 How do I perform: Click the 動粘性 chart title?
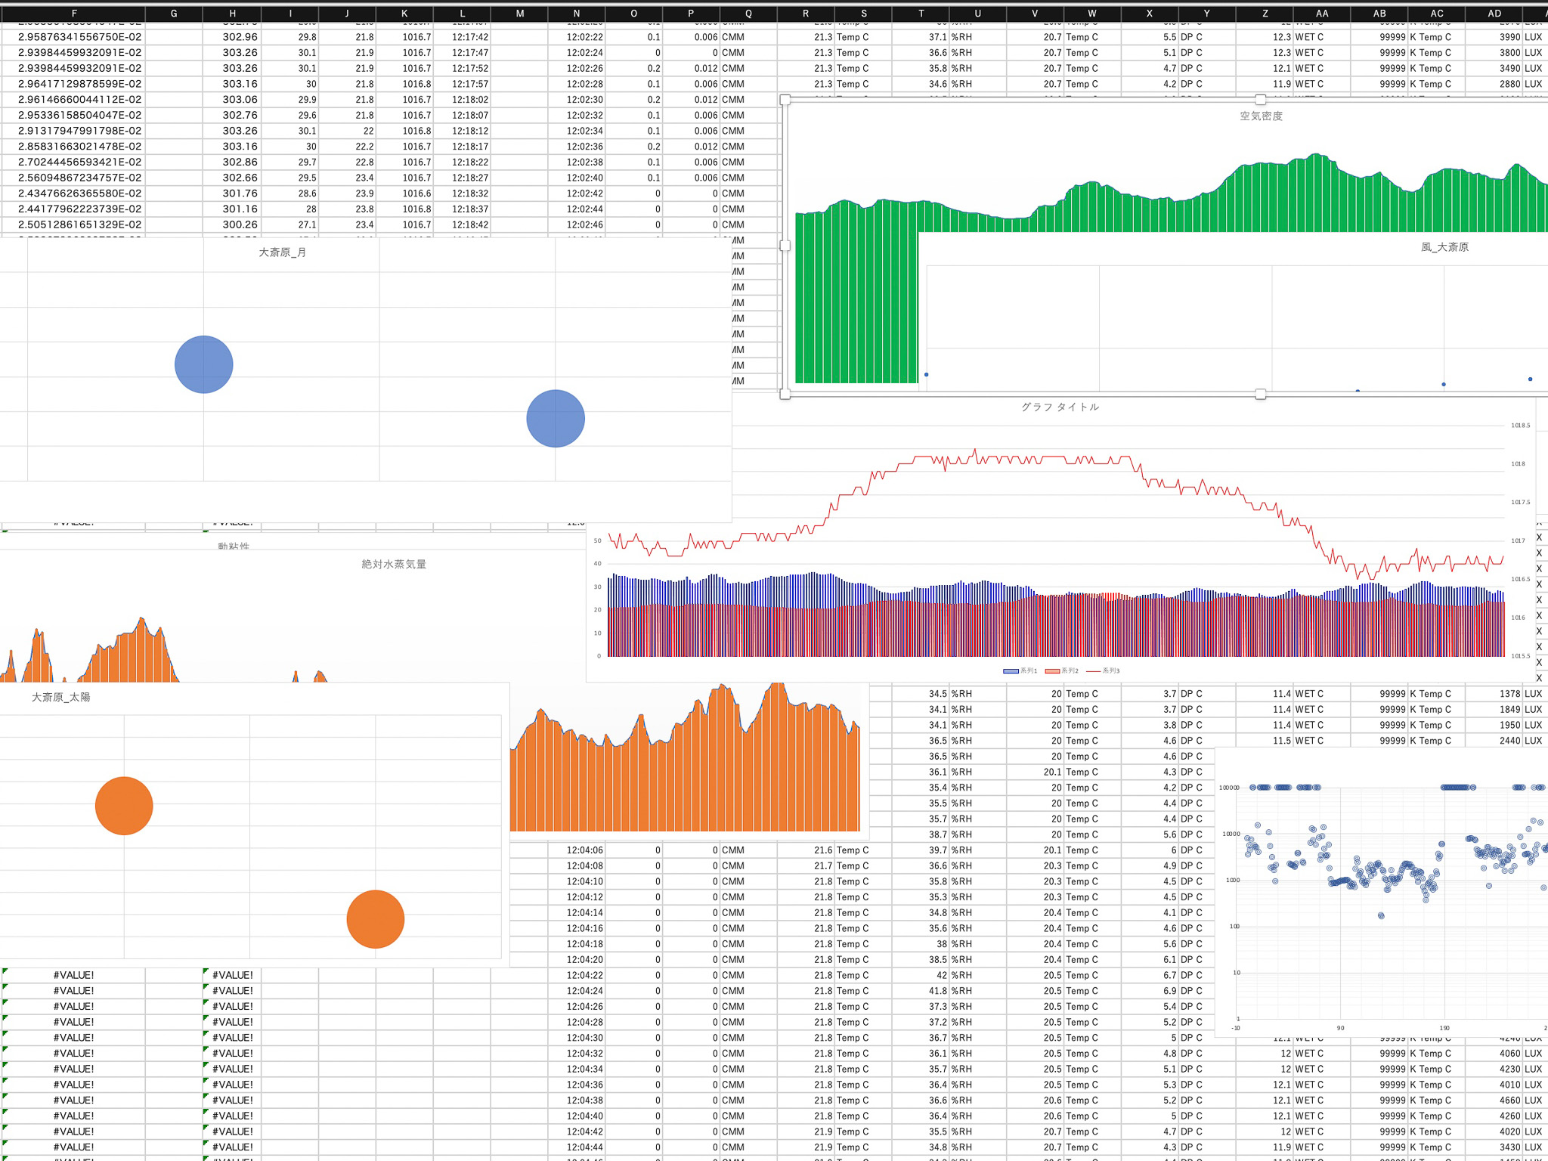point(233,546)
